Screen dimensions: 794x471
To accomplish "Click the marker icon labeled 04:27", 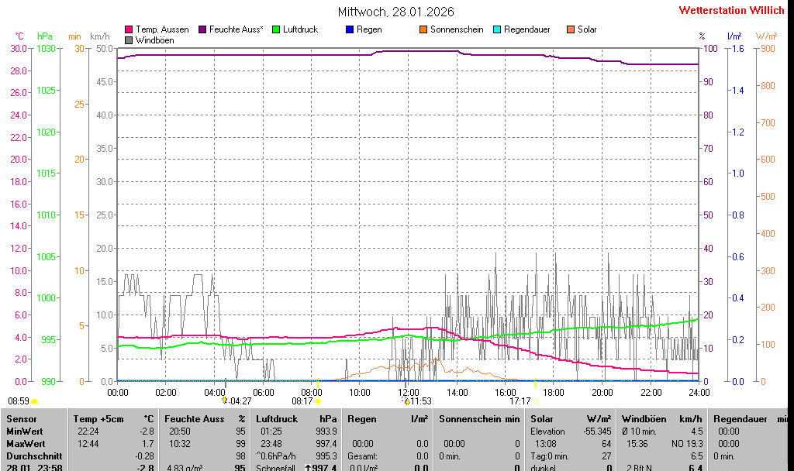I will [x=225, y=400].
